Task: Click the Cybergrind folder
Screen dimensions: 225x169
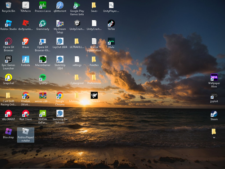Action: click(x=76, y=78)
